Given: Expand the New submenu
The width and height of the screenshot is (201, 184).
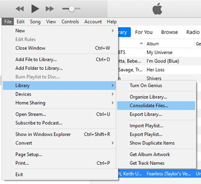Looking at the screenshot, I should pos(59,31).
